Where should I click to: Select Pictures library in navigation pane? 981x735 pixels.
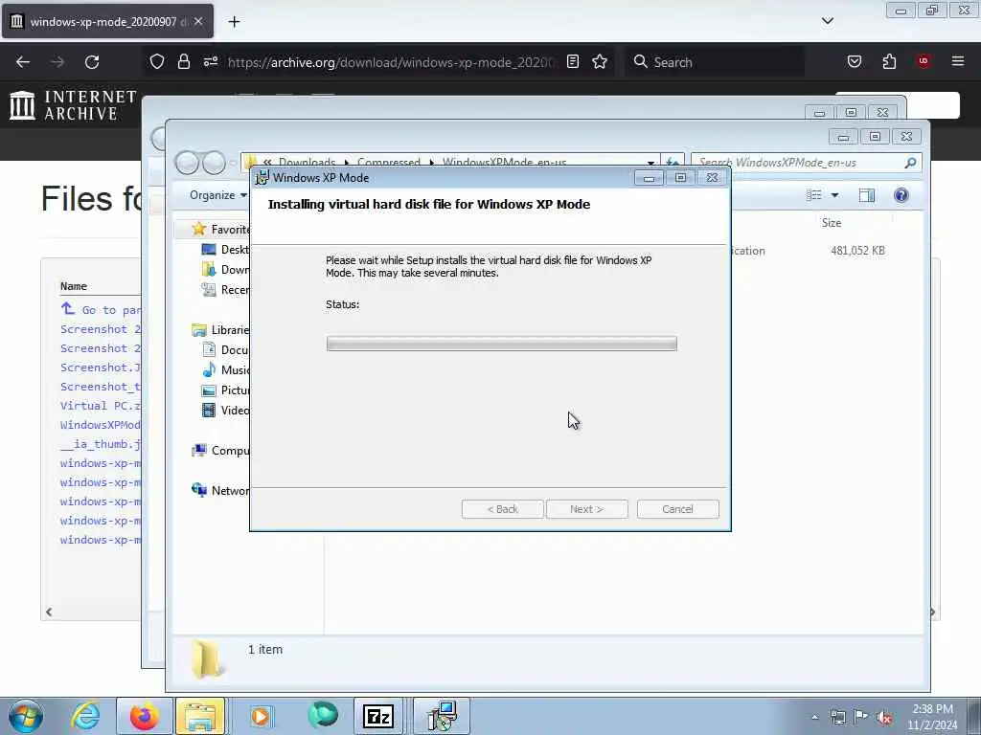225,390
